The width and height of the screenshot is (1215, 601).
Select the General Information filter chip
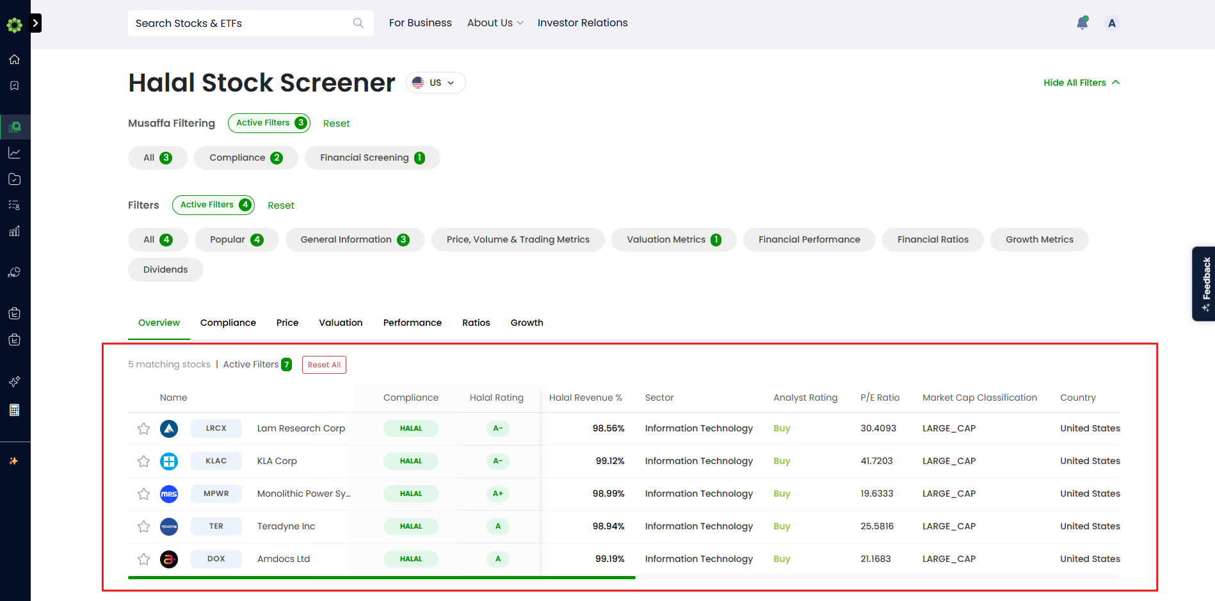pos(355,240)
